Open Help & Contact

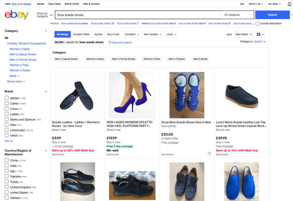91,4
